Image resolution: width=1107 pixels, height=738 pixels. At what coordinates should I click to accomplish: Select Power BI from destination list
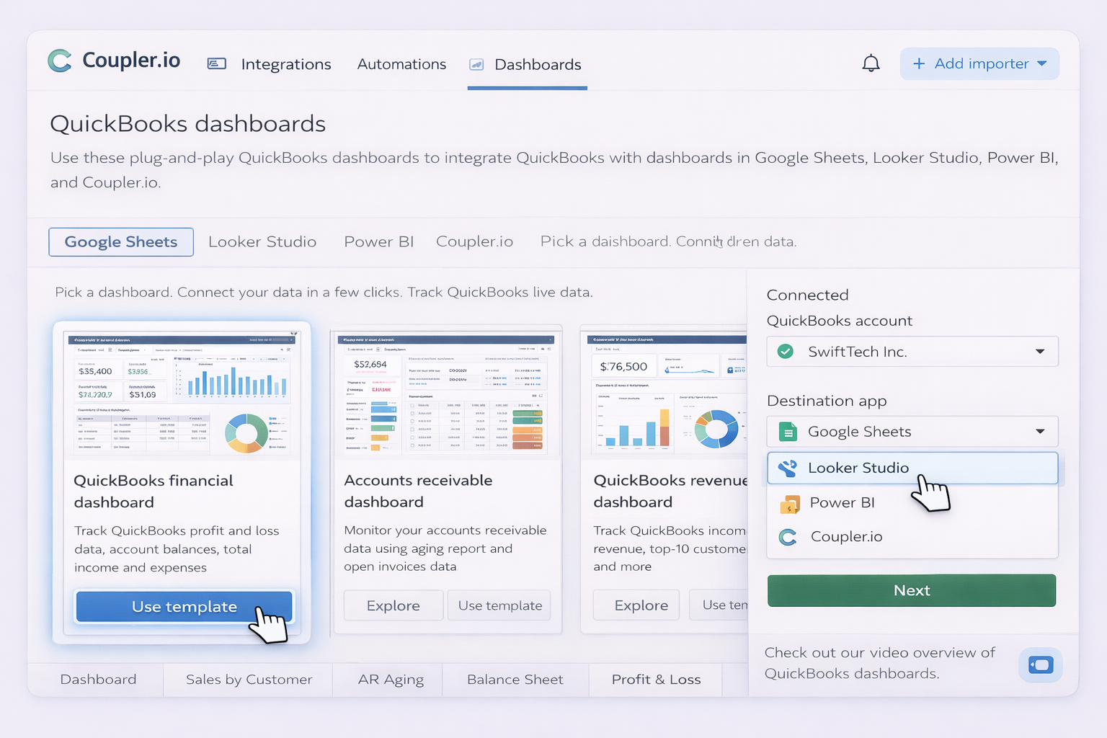pyautogui.click(x=912, y=503)
